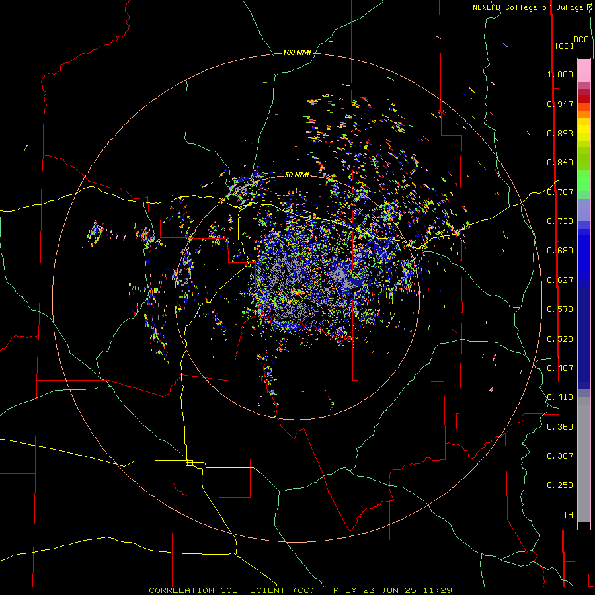
Task: Select the 0.520 value on the scale
Action: 560,339
